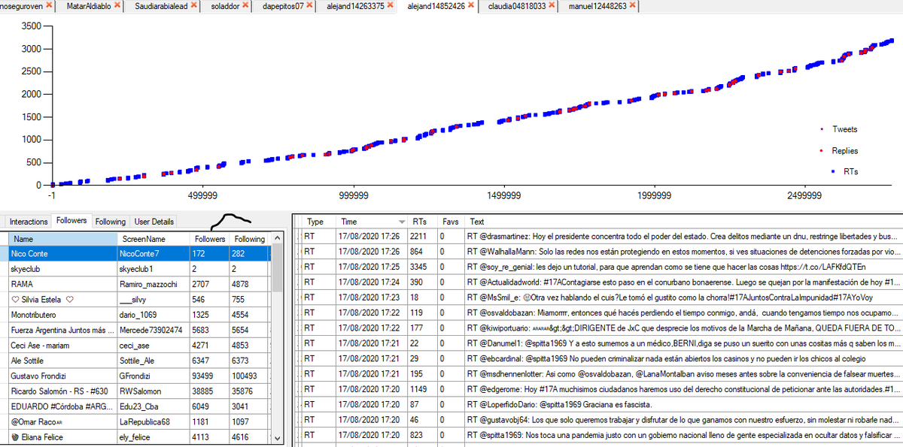This screenshot has height=447, width=903.
Task: Click the Edu23_Cba screen name cell
Action: (x=153, y=406)
